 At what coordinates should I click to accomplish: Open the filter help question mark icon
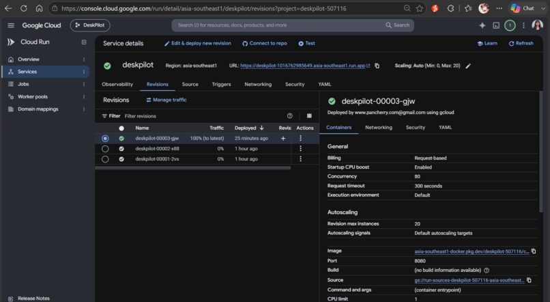pyautogui.click(x=290, y=116)
